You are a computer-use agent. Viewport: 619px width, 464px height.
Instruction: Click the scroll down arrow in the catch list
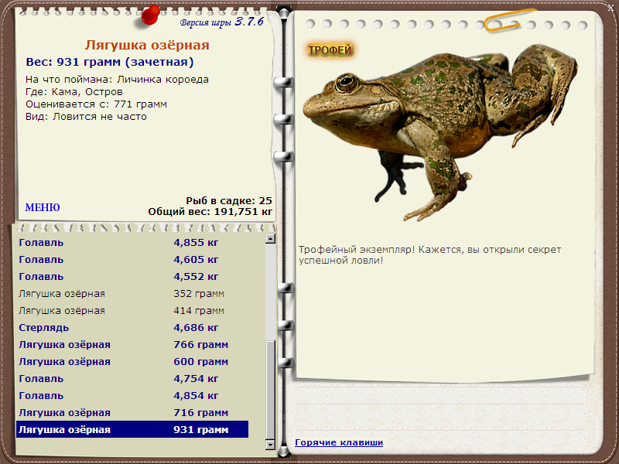point(270,445)
